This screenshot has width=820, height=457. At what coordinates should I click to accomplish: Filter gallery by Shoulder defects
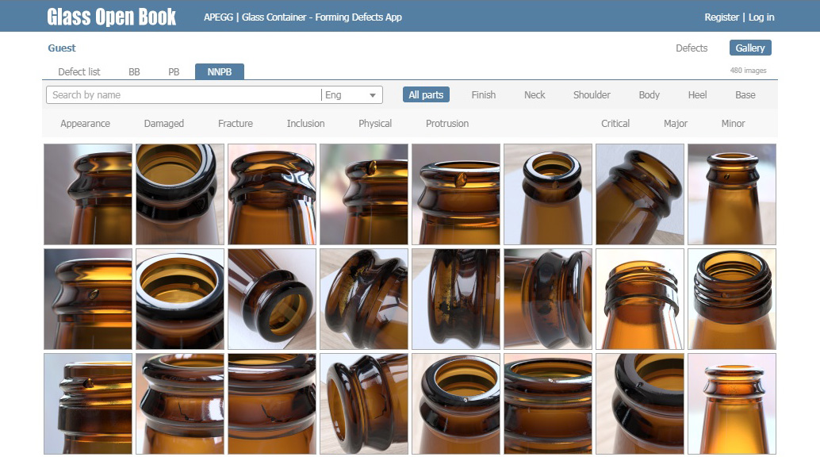click(592, 94)
